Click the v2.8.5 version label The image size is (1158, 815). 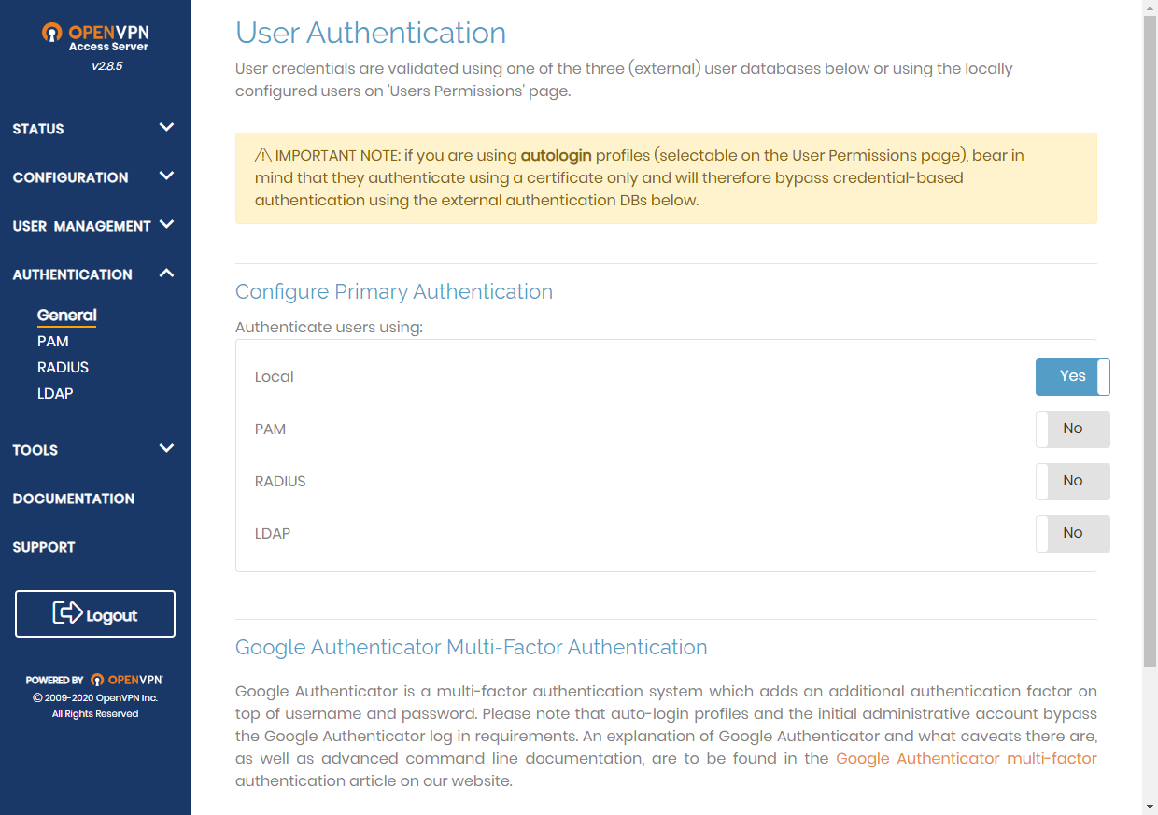(x=107, y=67)
